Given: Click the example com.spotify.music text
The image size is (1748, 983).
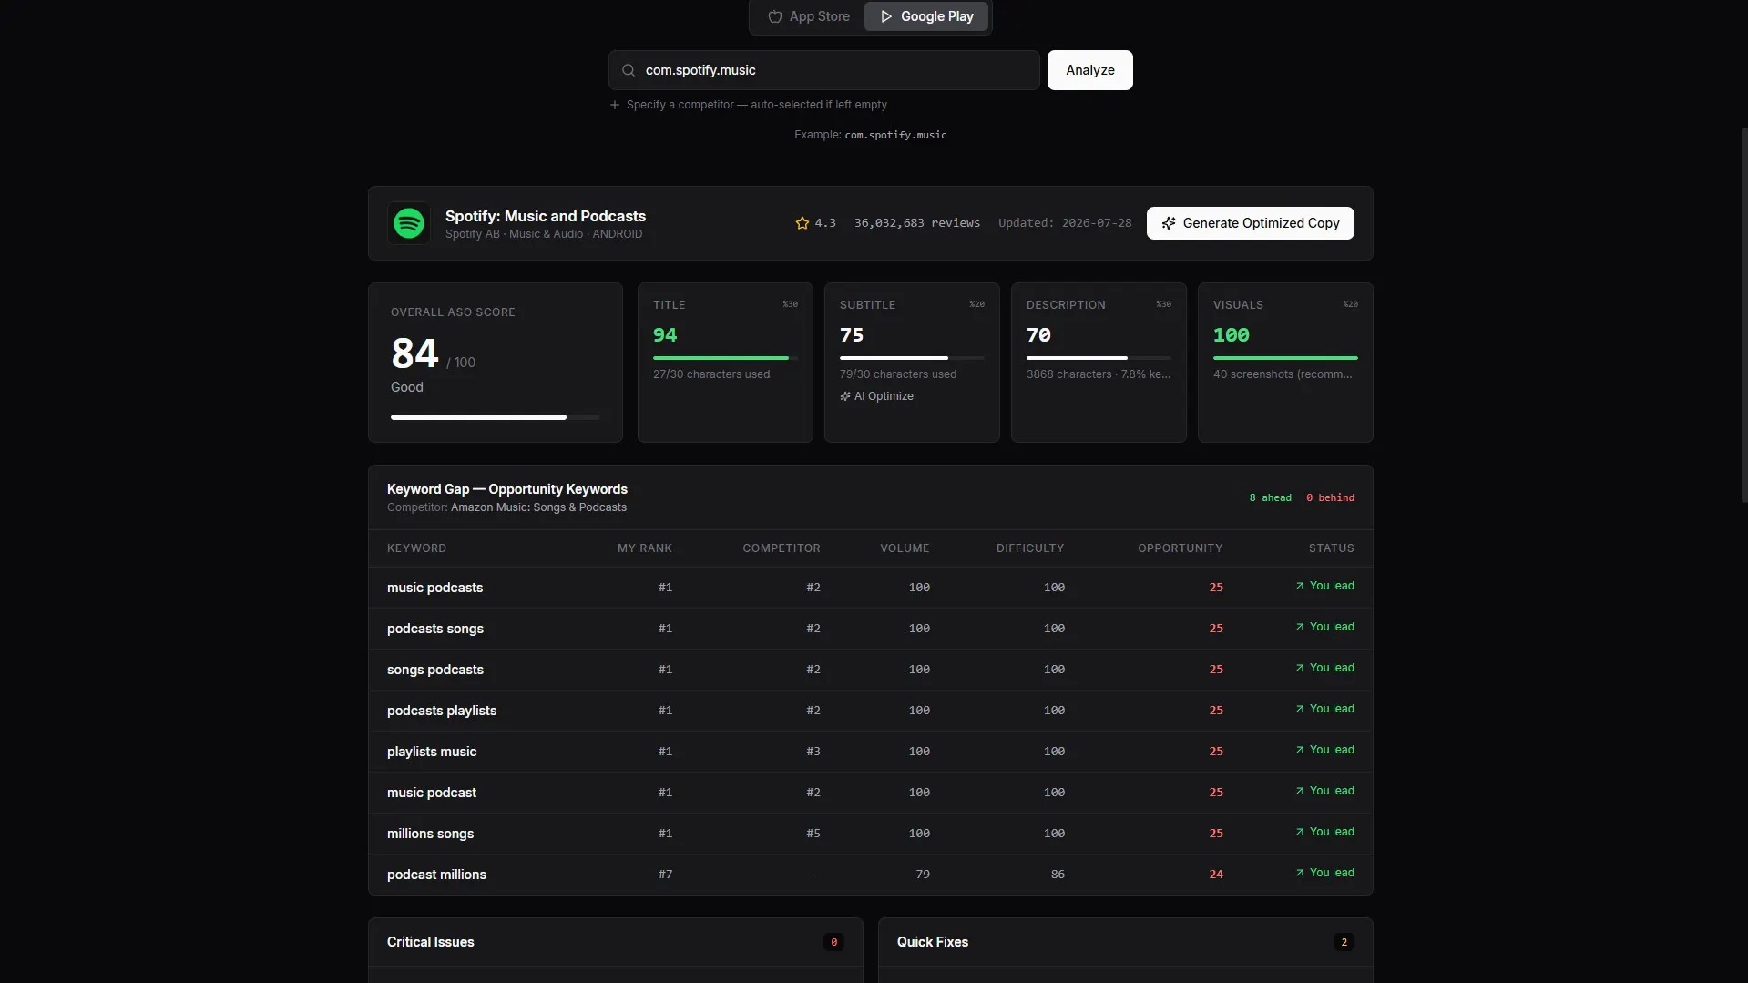Looking at the screenshot, I should coord(895,135).
